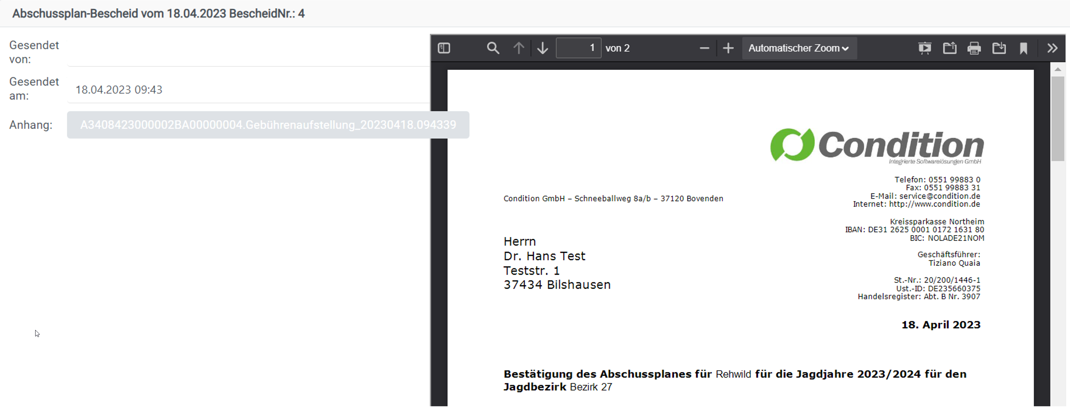Open the Automatischer Zoom dropdown
Image resolution: width=1070 pixels, height=407 pixels.
[798, 48]
